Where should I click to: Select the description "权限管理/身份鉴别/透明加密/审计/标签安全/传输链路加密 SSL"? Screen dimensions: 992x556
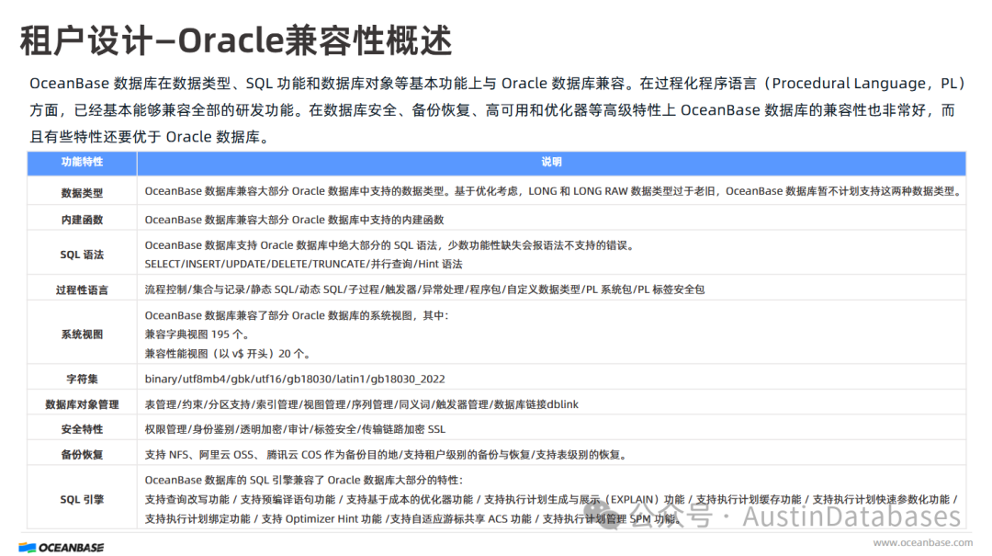295,429
